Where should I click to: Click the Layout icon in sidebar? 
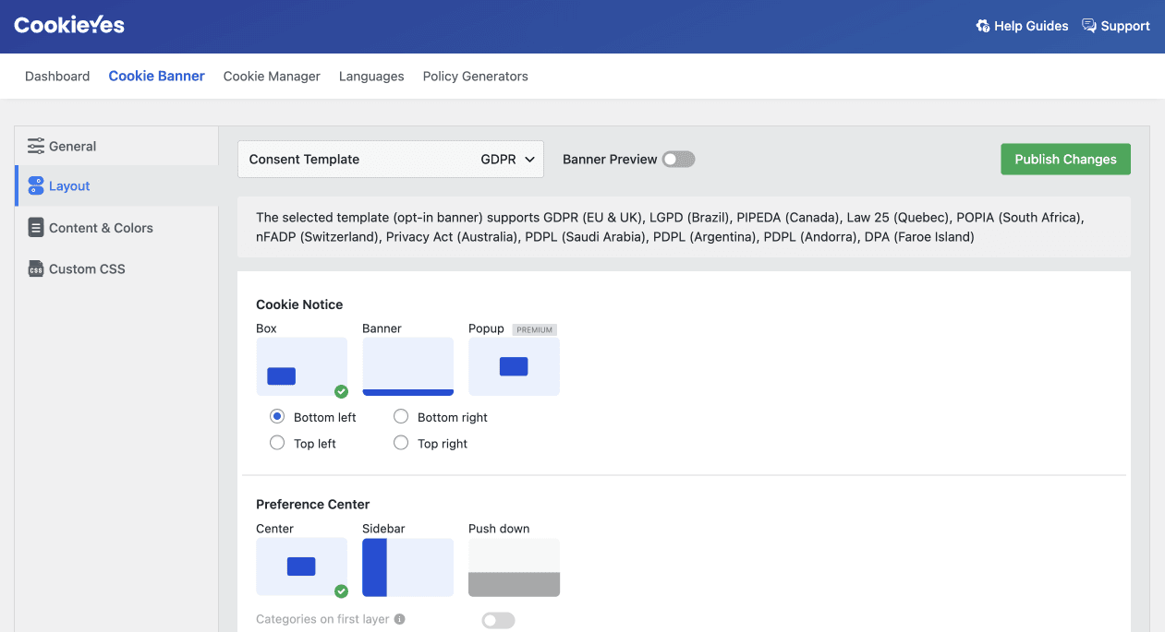[x=36, y=185]
